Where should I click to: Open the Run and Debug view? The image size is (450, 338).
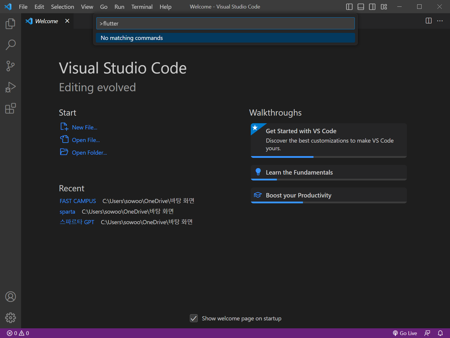(11, 87)
